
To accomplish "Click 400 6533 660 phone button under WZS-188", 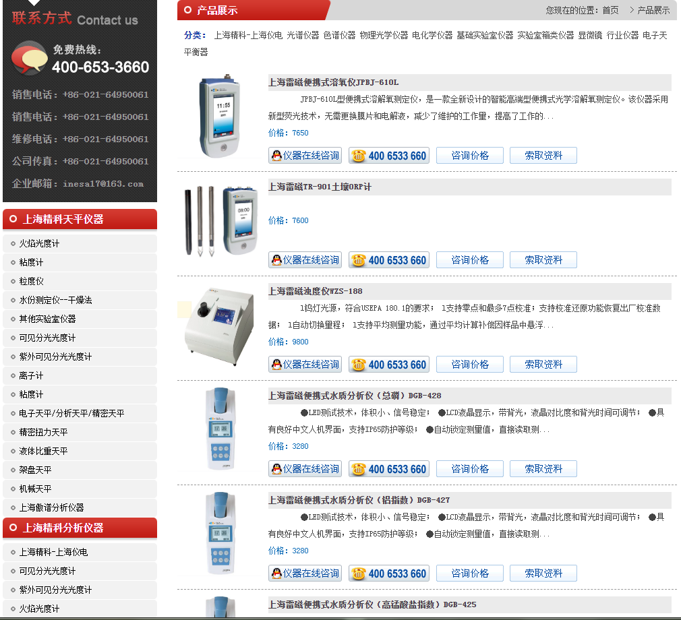I will point(388,365).
